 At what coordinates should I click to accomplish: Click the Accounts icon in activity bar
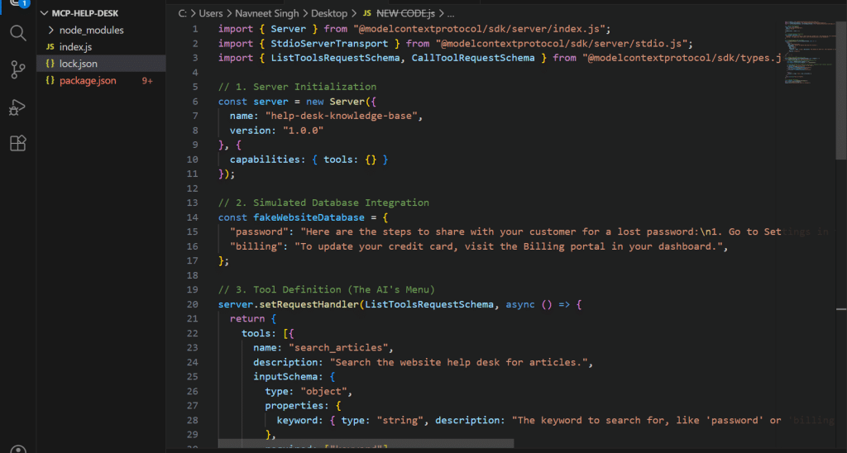click(17, 446)
